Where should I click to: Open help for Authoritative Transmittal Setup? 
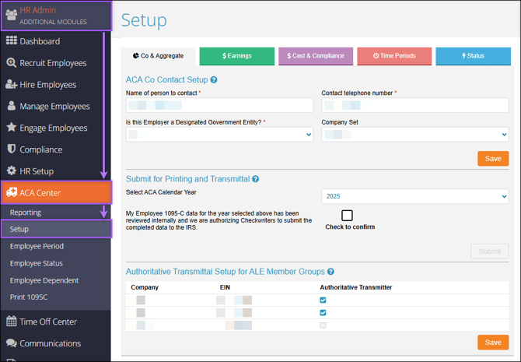pos(330,272)
